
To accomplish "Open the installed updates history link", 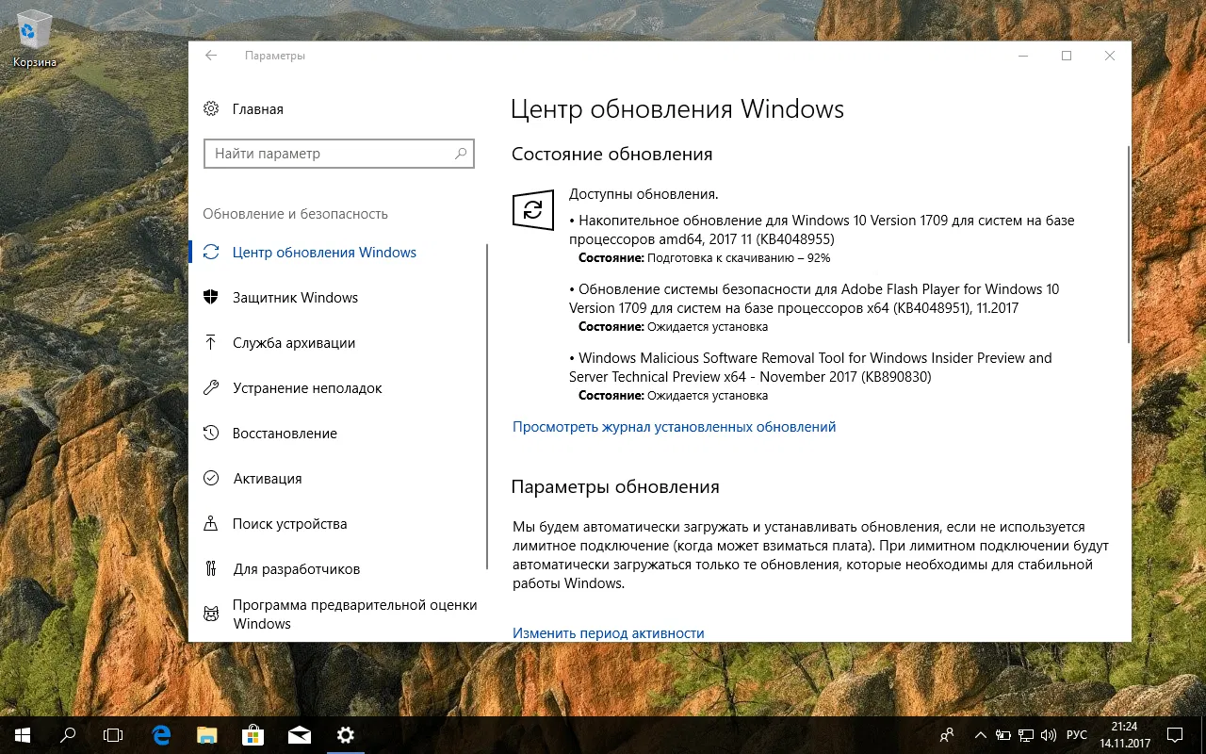I will click(674, 426).
